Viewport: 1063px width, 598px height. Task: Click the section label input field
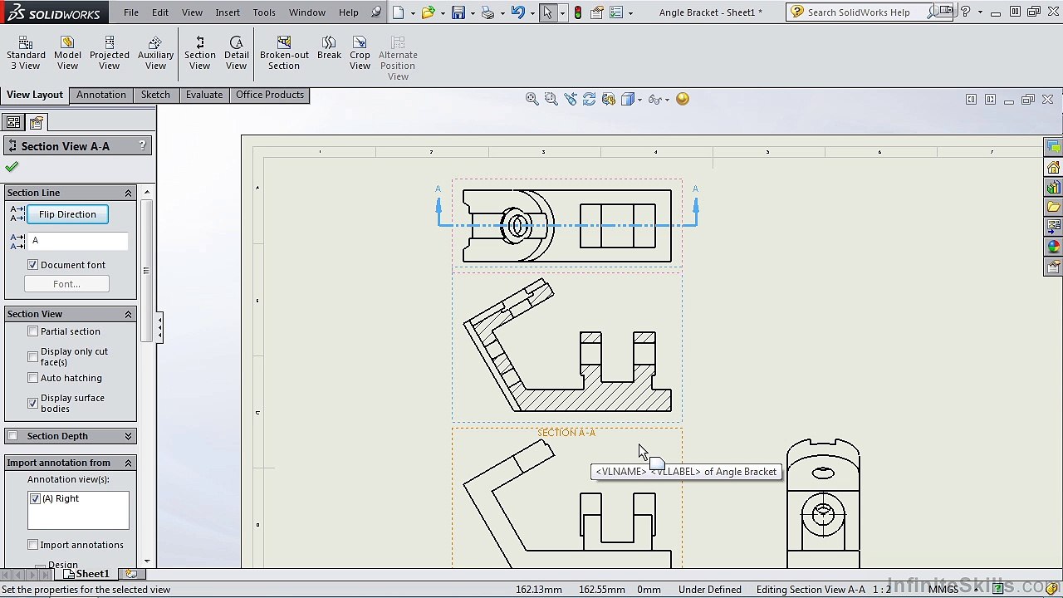[x=78, y=241]
